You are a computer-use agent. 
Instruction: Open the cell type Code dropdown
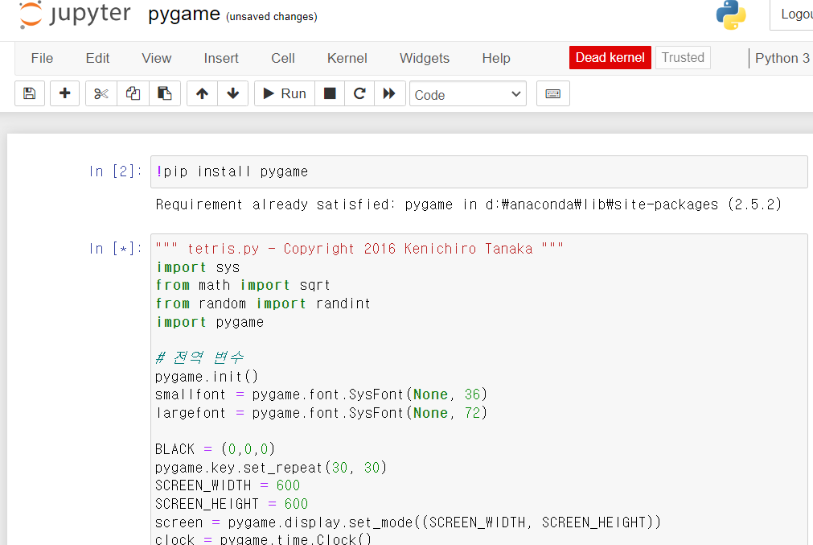click(x=468, y=94)
